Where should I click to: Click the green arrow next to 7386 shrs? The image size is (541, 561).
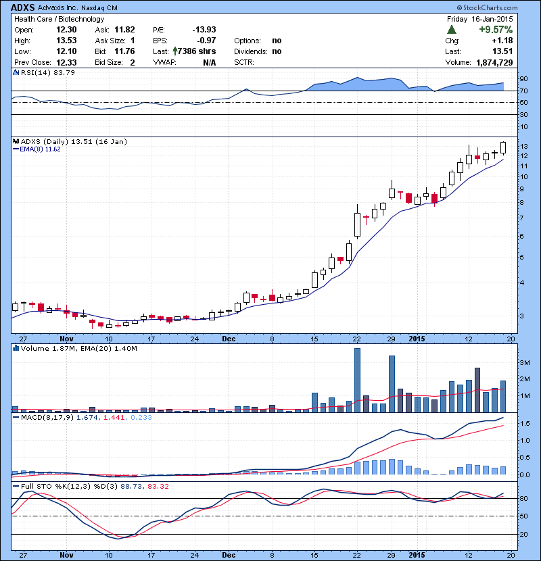point(174,51)
